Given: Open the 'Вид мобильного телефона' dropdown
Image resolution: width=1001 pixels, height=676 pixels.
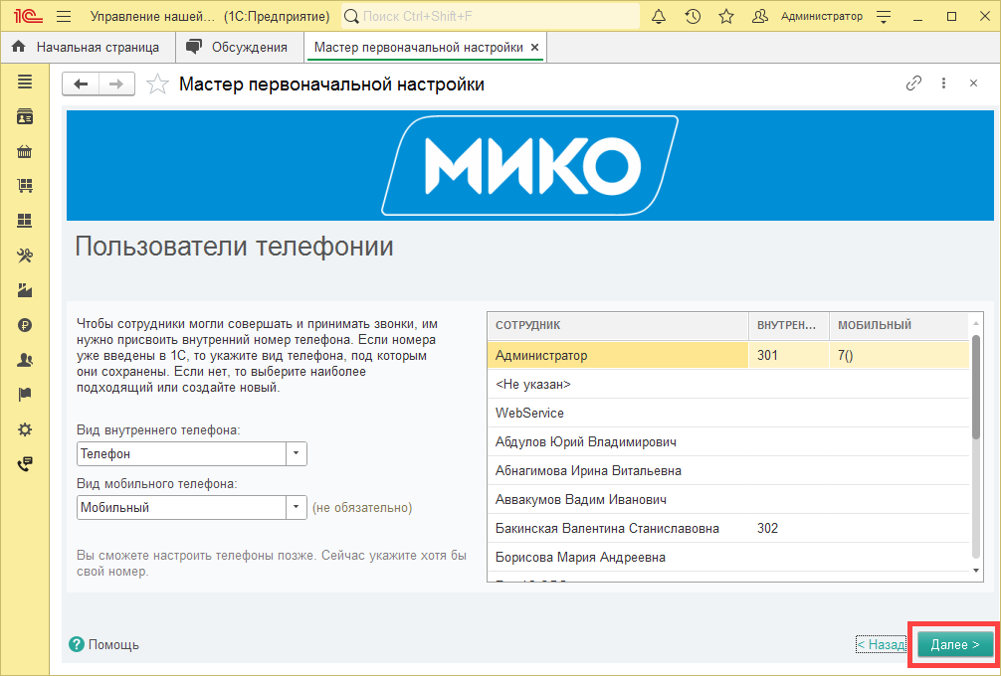Looking at the screenshot, I should point(297,507).
